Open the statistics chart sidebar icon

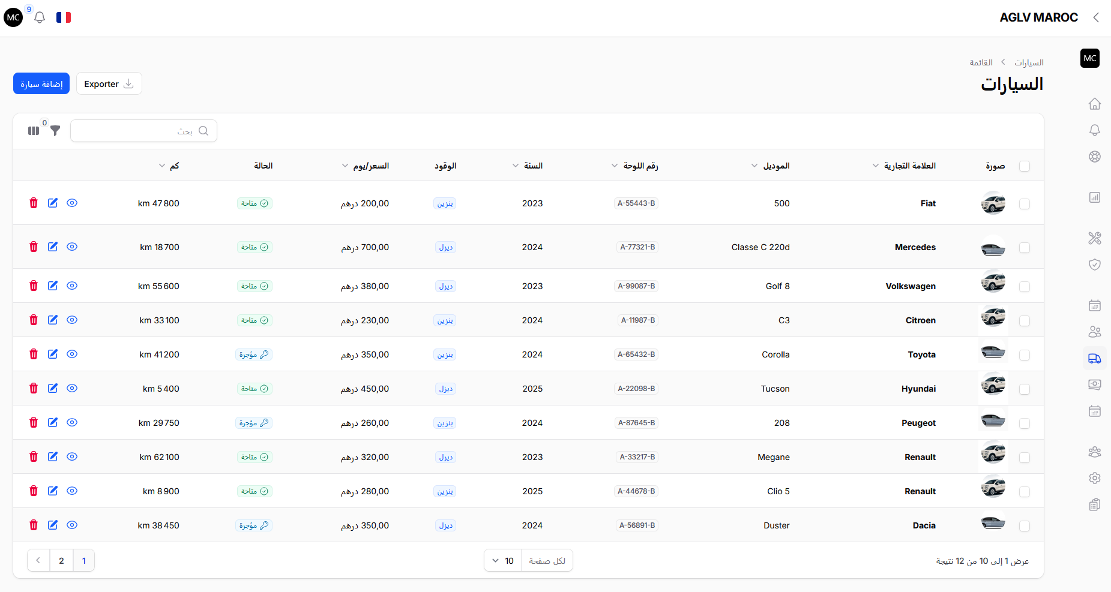point(1095,197)
